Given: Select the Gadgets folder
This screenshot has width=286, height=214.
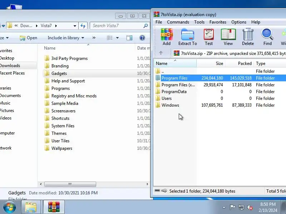Looking at the screenshot, I should (97, 73).
